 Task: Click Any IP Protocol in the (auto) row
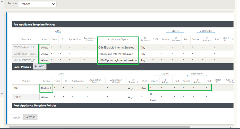(130, 97)
